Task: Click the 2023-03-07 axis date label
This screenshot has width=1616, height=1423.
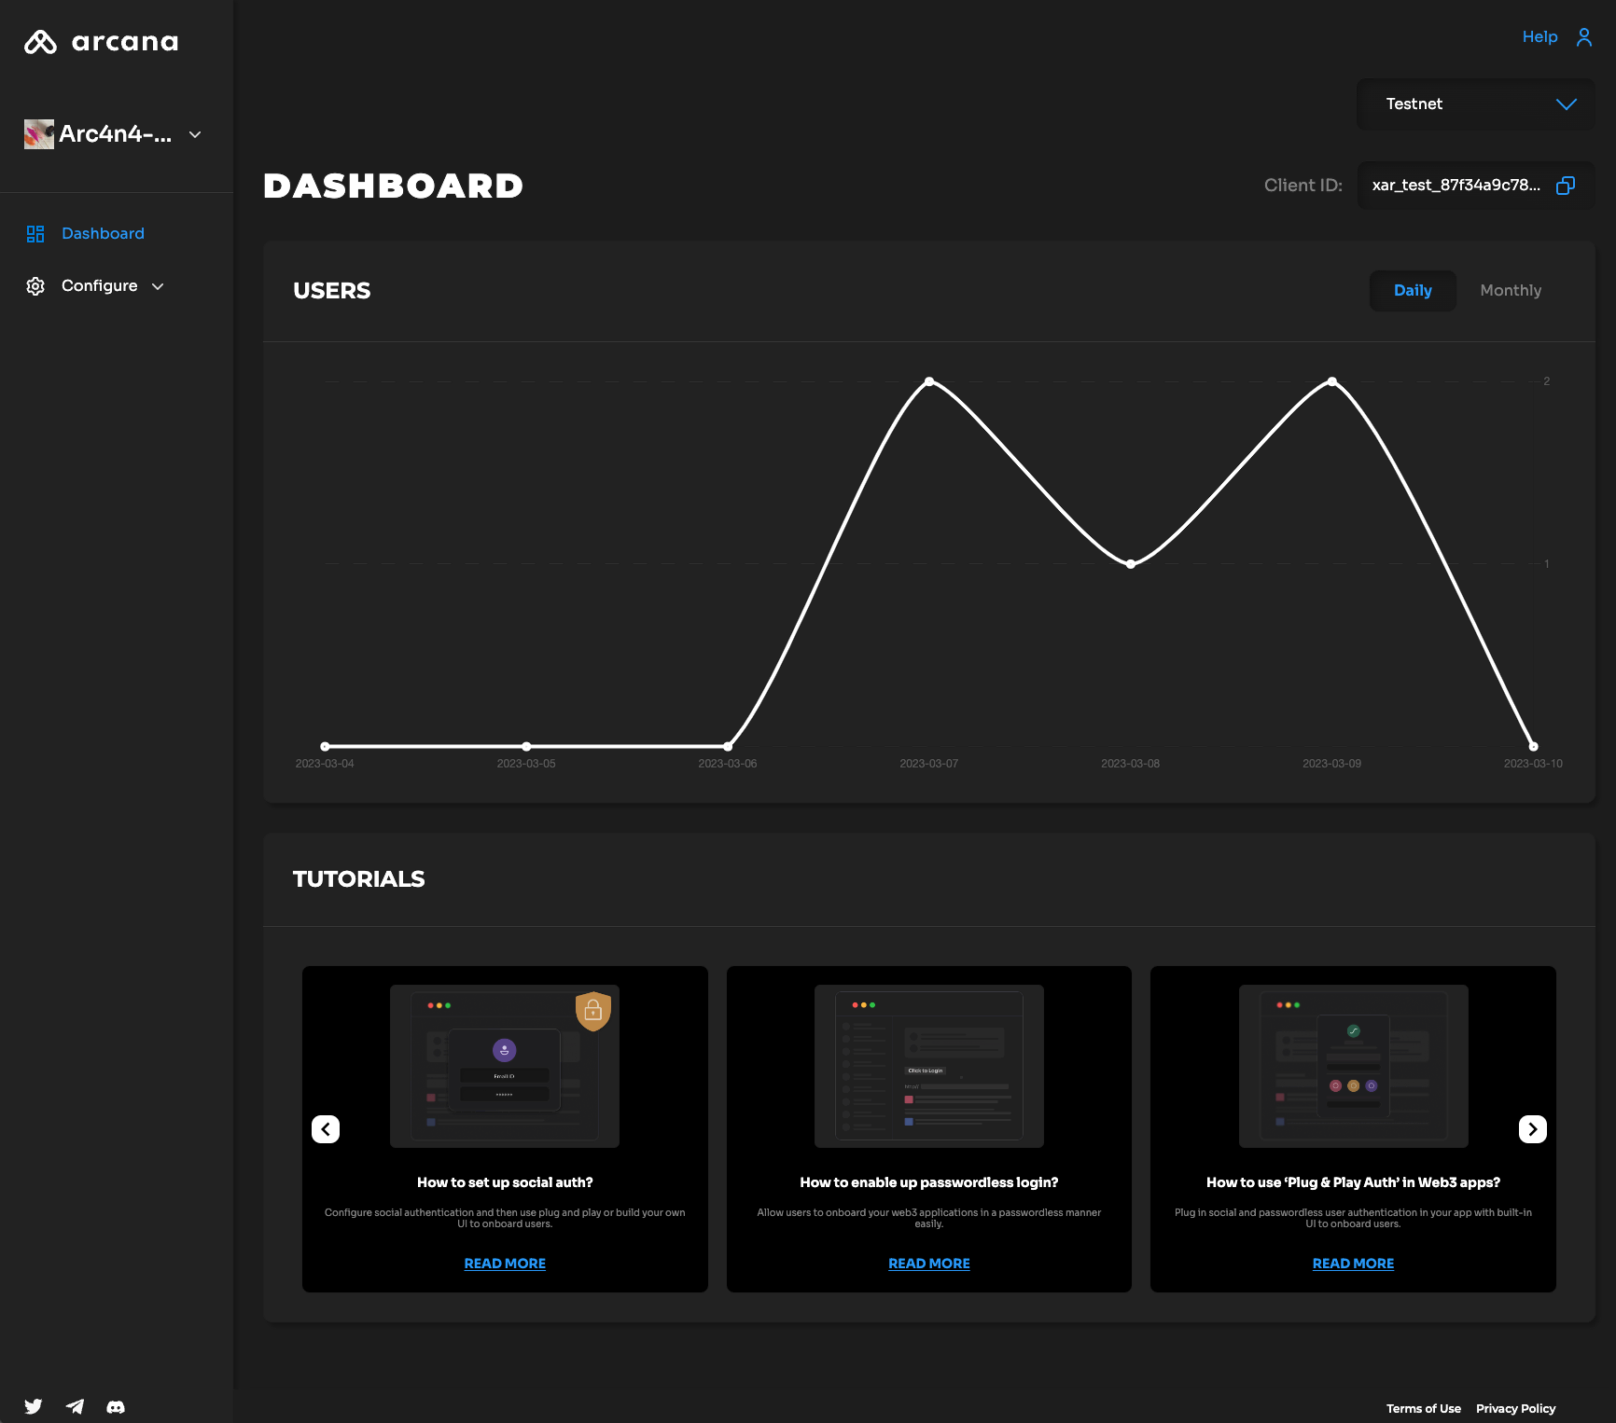Action: pyautogui.click(x=929, y=764)
